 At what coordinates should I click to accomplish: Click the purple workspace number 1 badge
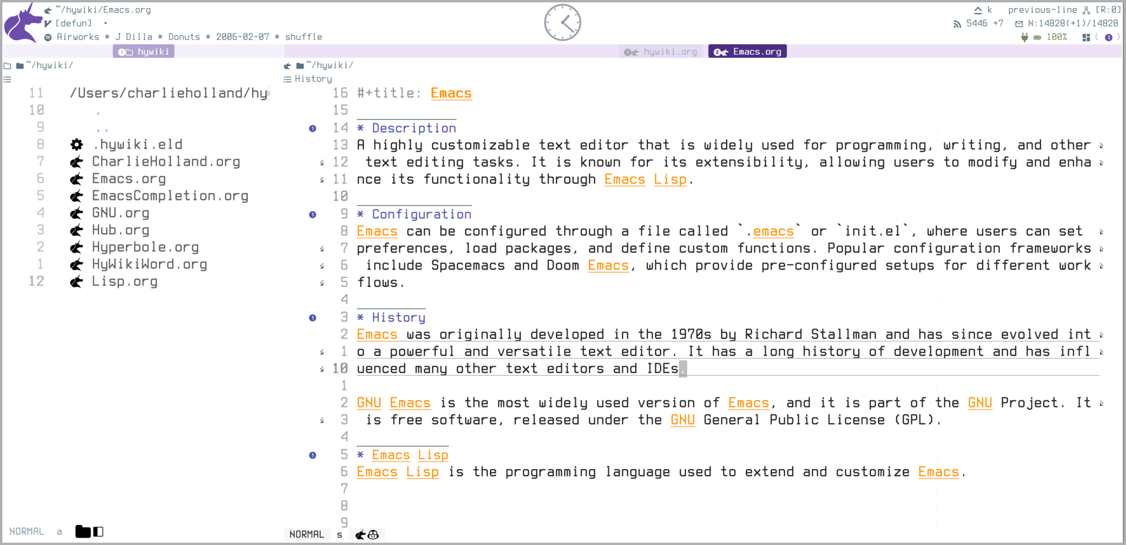[x=1108, y=37]
